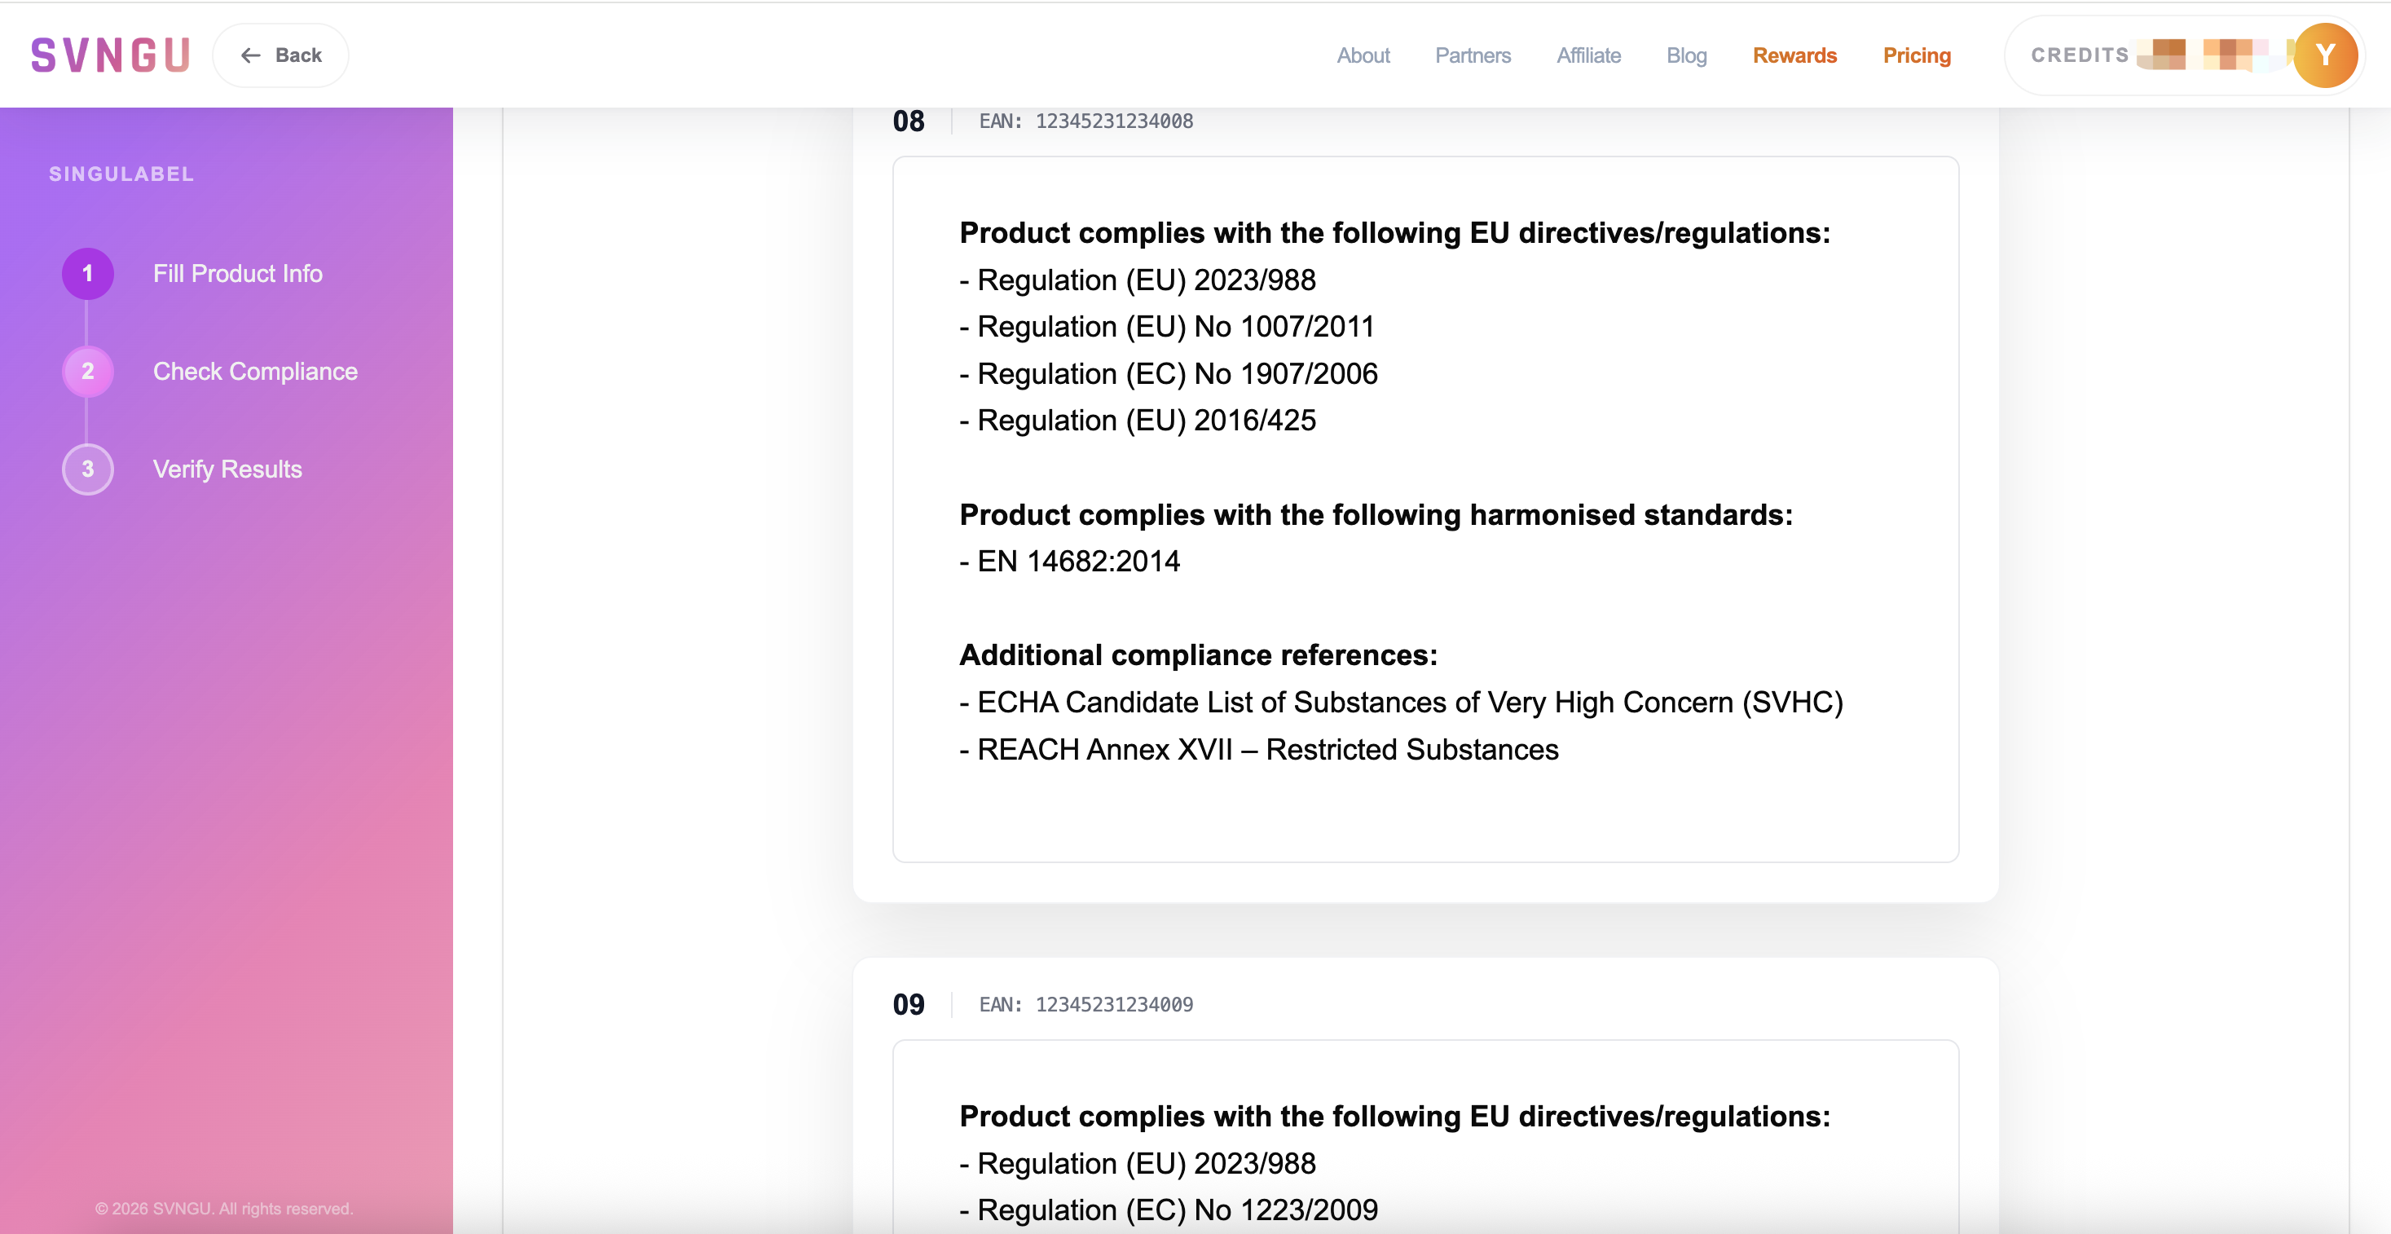Open the Pricing page

tap(1917, 55)
